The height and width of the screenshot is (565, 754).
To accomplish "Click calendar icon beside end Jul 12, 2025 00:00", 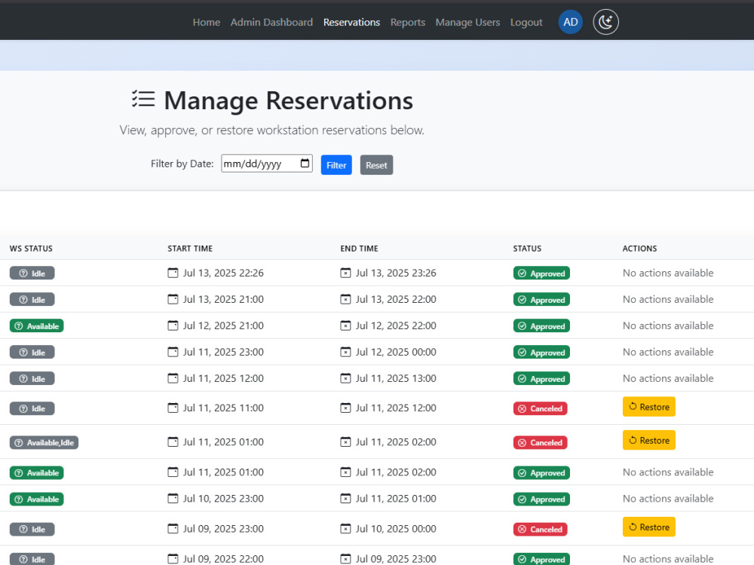I will [345, 352].
